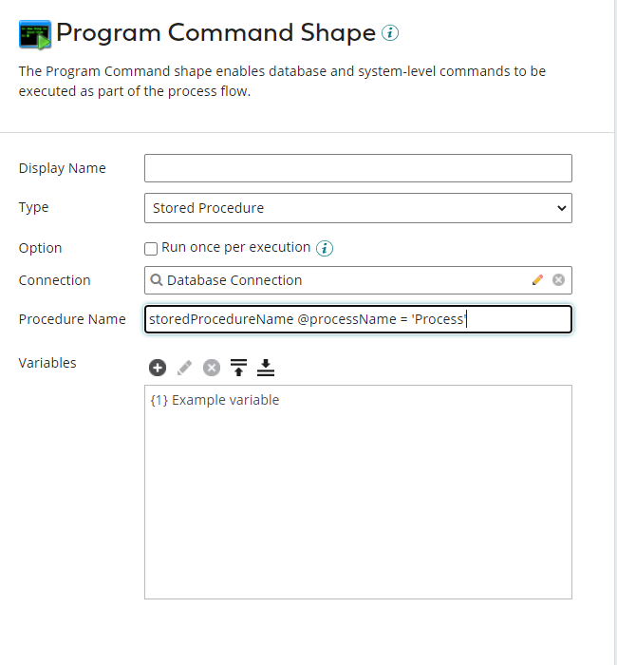Click the magnifier icon in the Connection field
The width and height of the screenshot is (617, 665).
[157, 280]
